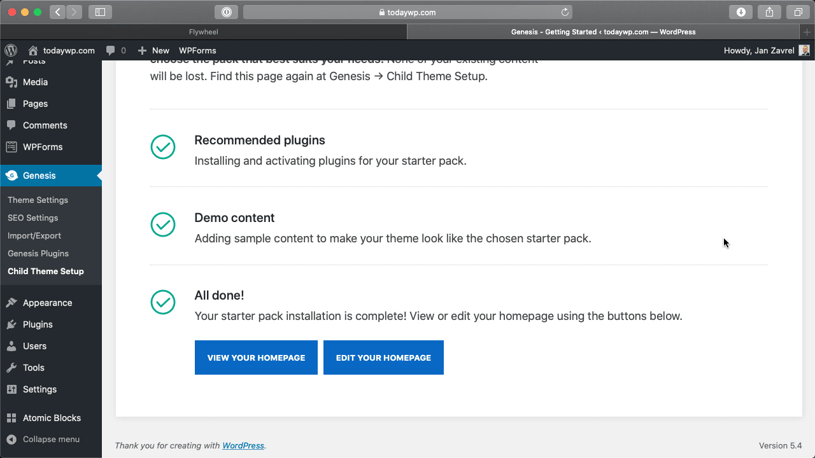Open Genesis Plugins submenu
Screen dimensions: 815x458
click(38, 253)
